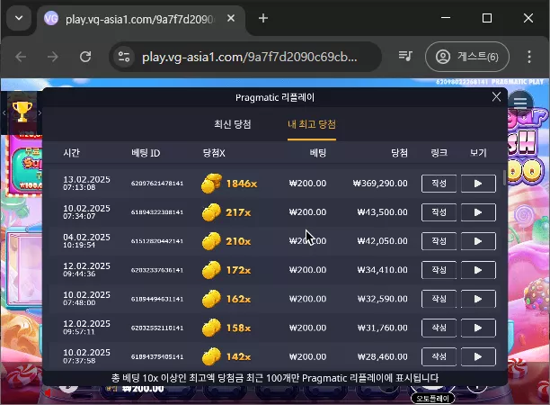
Task: Click the 링크 column header
Action: pos(439,153)
